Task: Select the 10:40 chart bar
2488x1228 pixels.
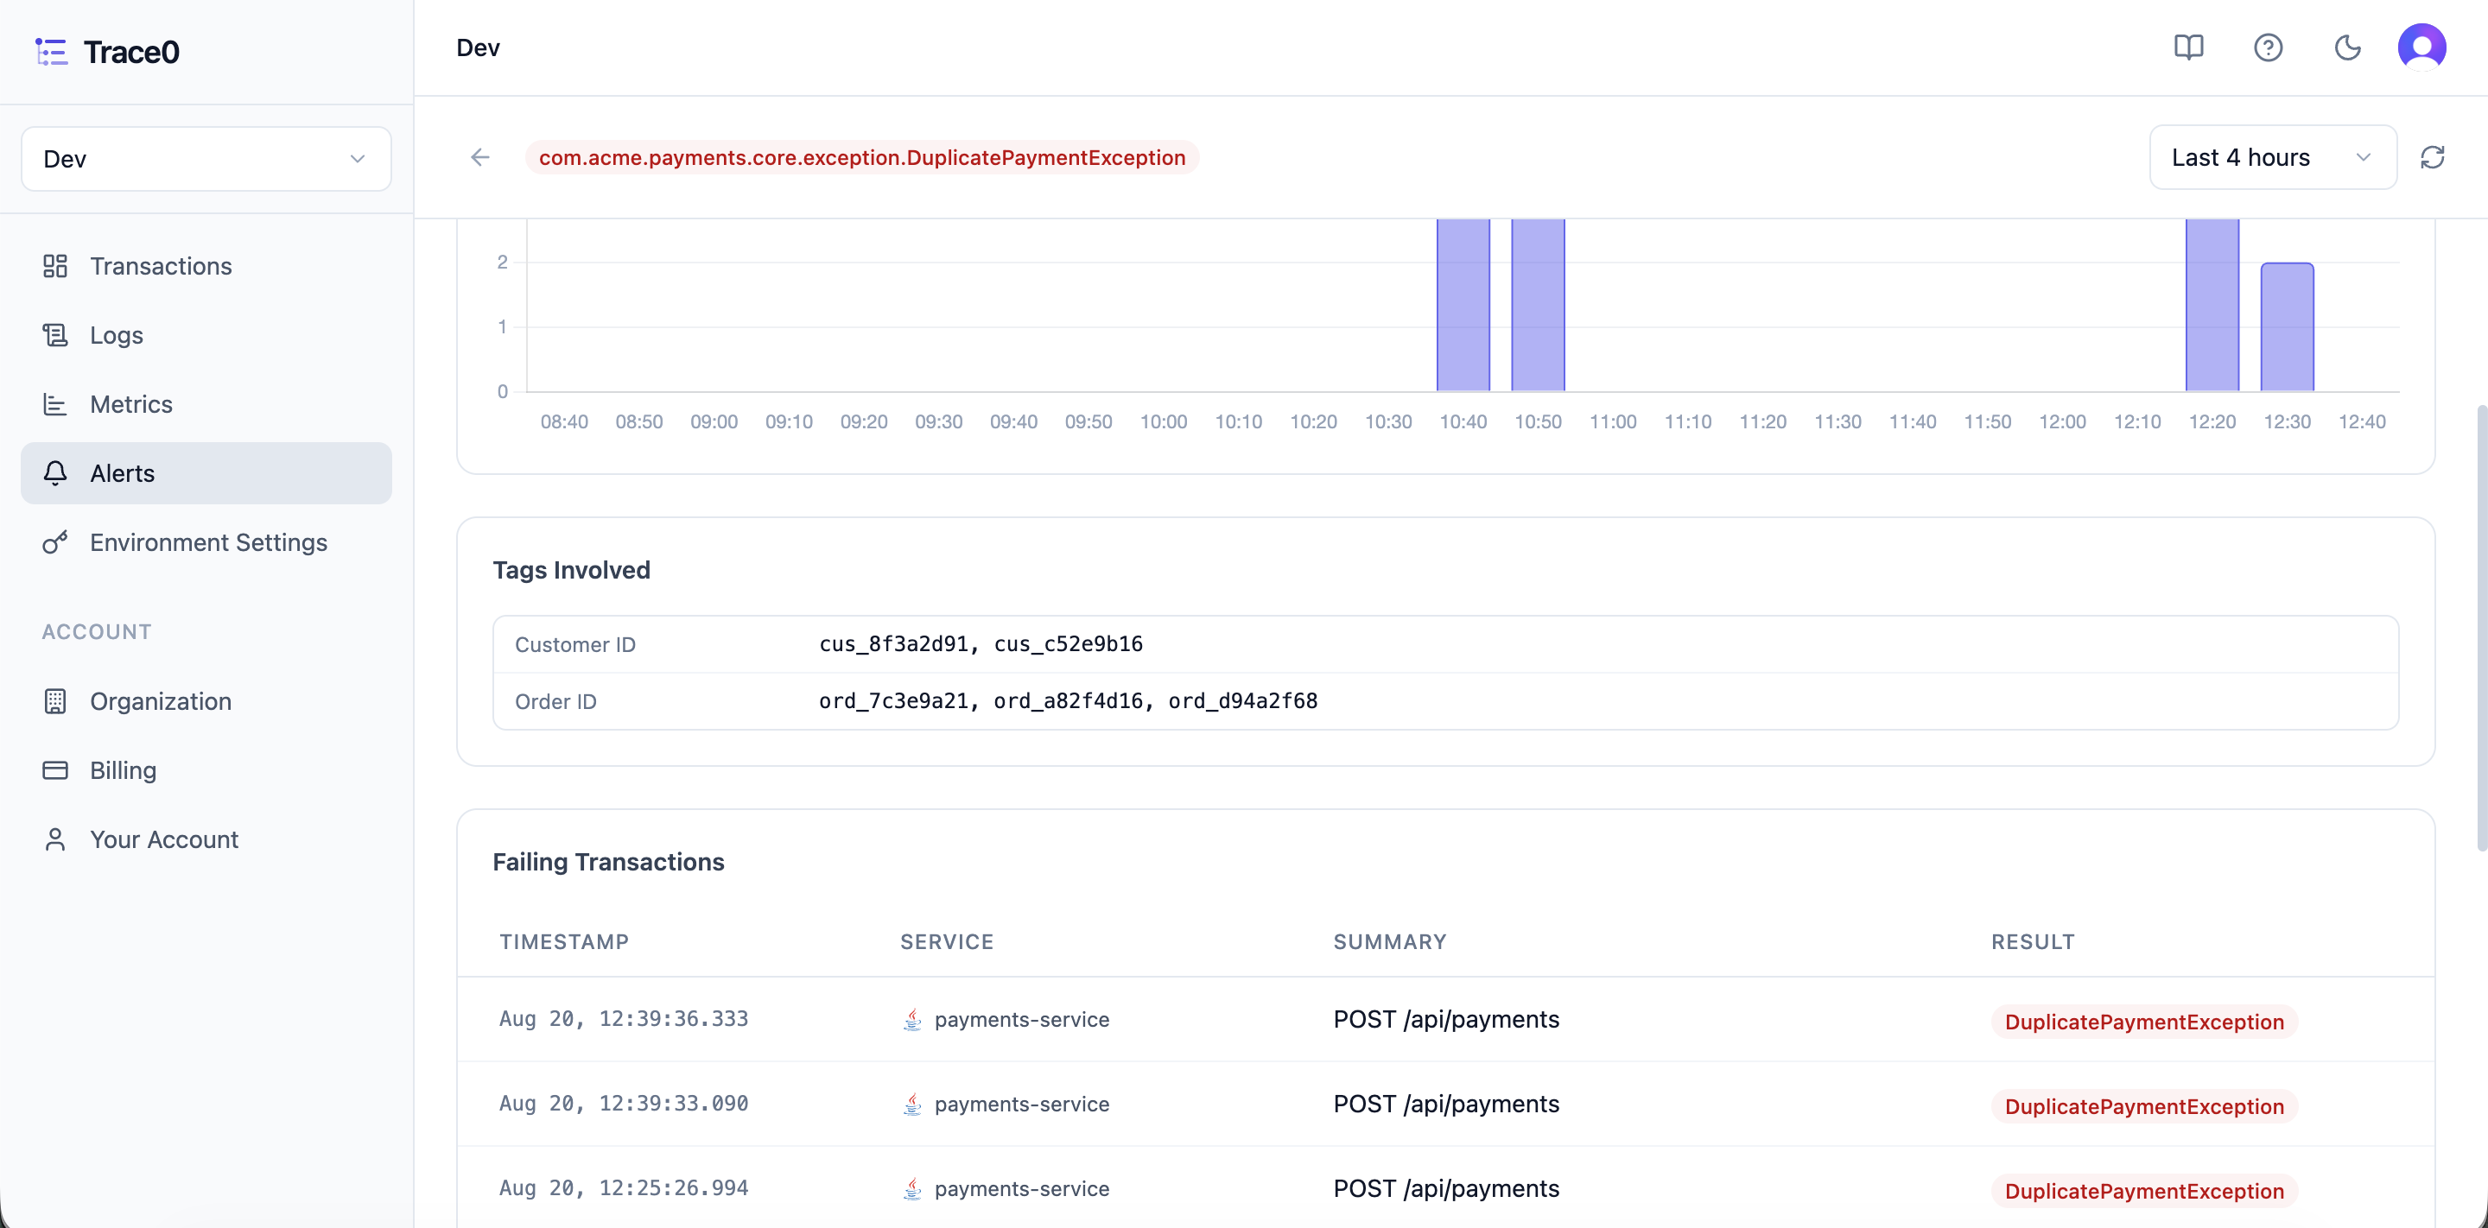Action: [1463, 305]
